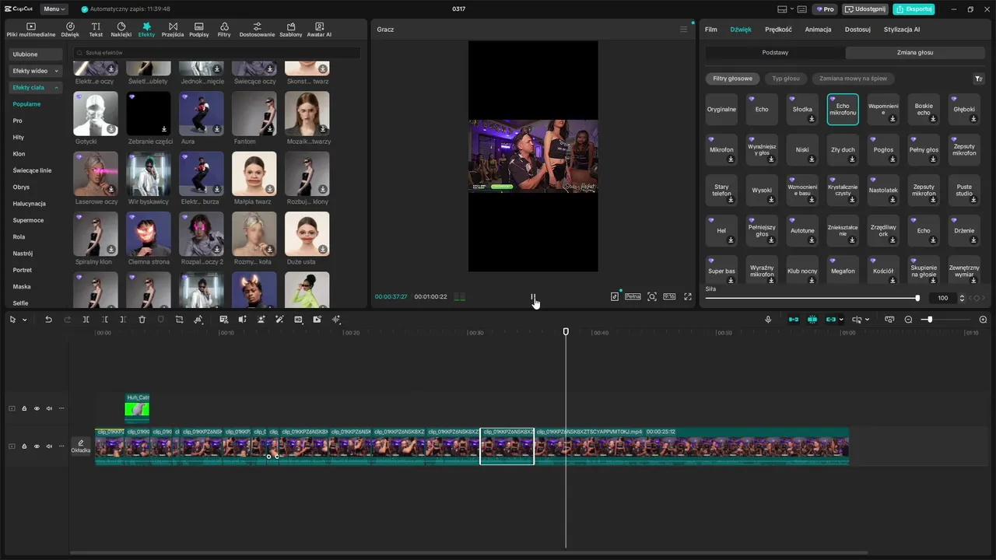The height and width of the screenshot is (560, 996).
Task: Click the split clip icon
Action: (86, 320)
